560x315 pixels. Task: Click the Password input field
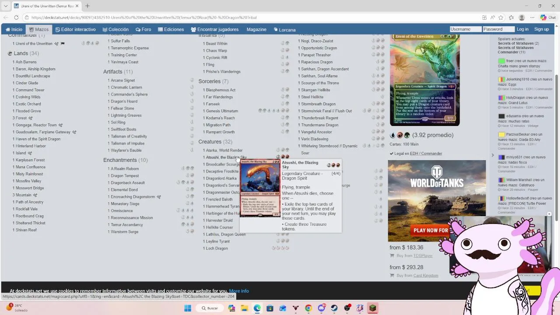498,29
